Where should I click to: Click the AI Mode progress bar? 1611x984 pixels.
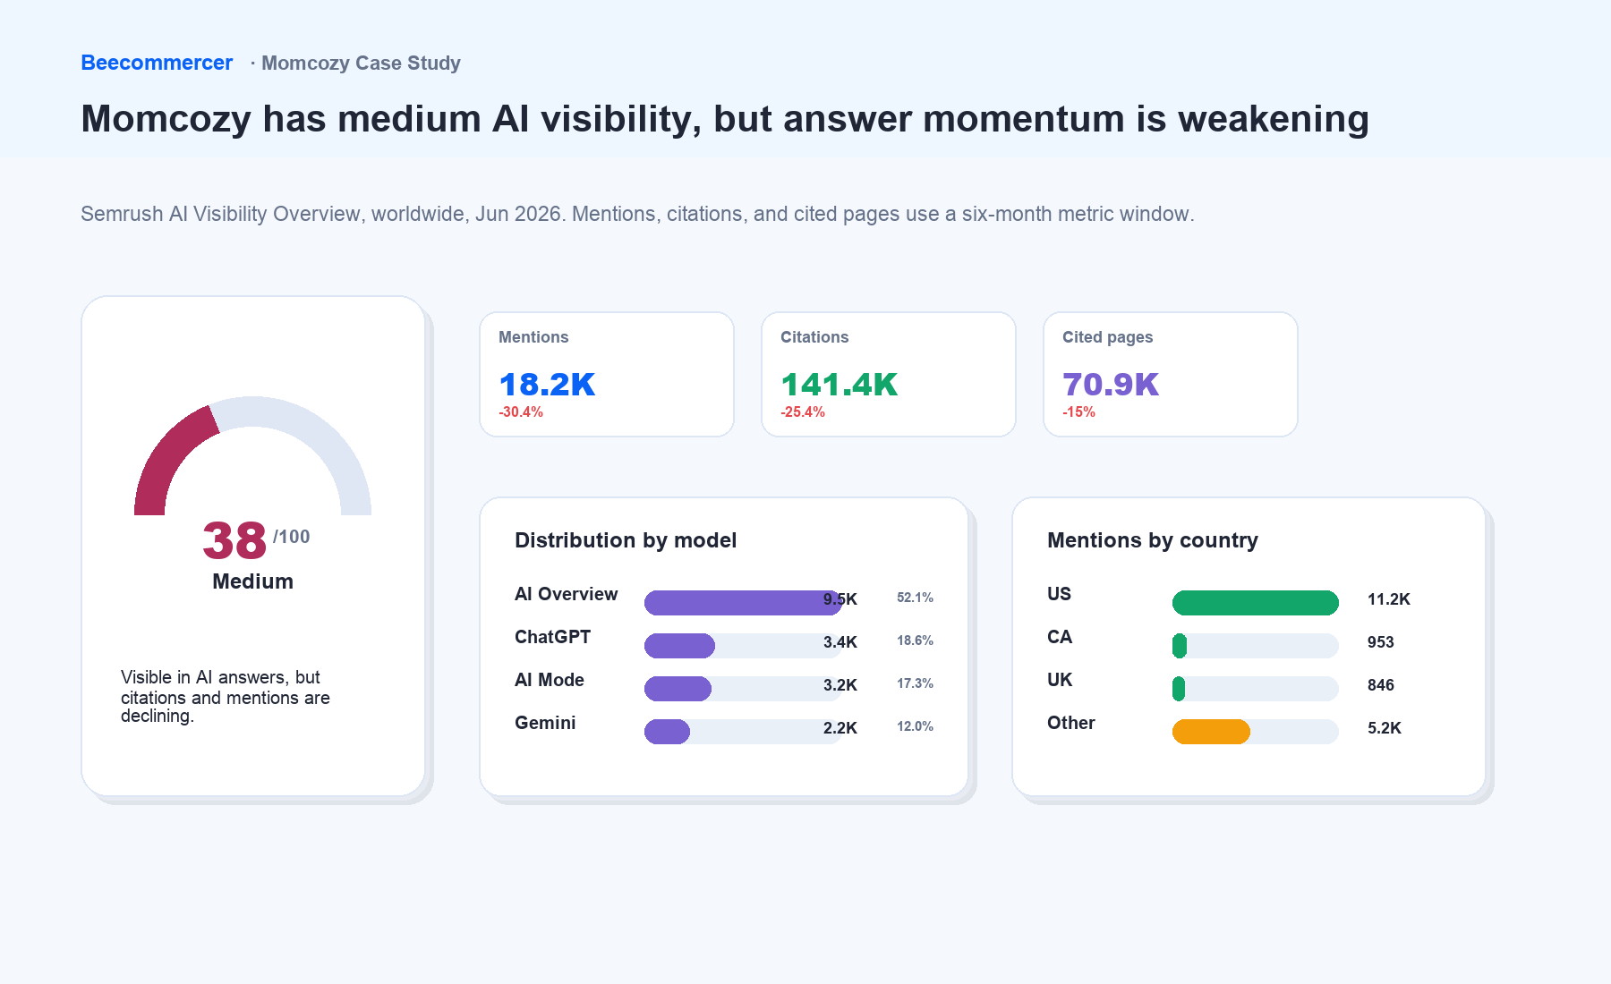pos(743,689)
